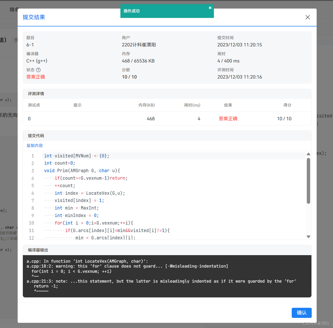The width and height of the screenshot is (333, 328).
Task: Select the 答案正确 result in test row 0
Action: pyautogui.click(x=228, y=118)
